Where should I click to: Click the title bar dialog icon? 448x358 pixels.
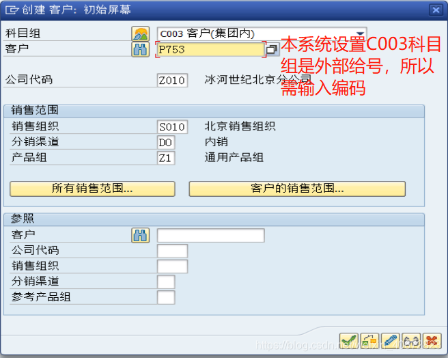coord(12,10)
